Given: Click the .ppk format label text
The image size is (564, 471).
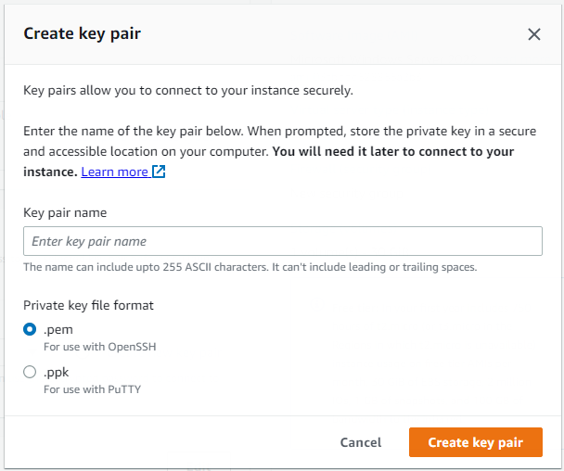Looking at the screenshot, I should point(56,372).
